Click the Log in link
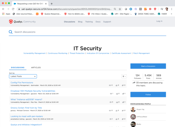The height and width of the screenshot is (127, 175). click(x=159, y=21)
